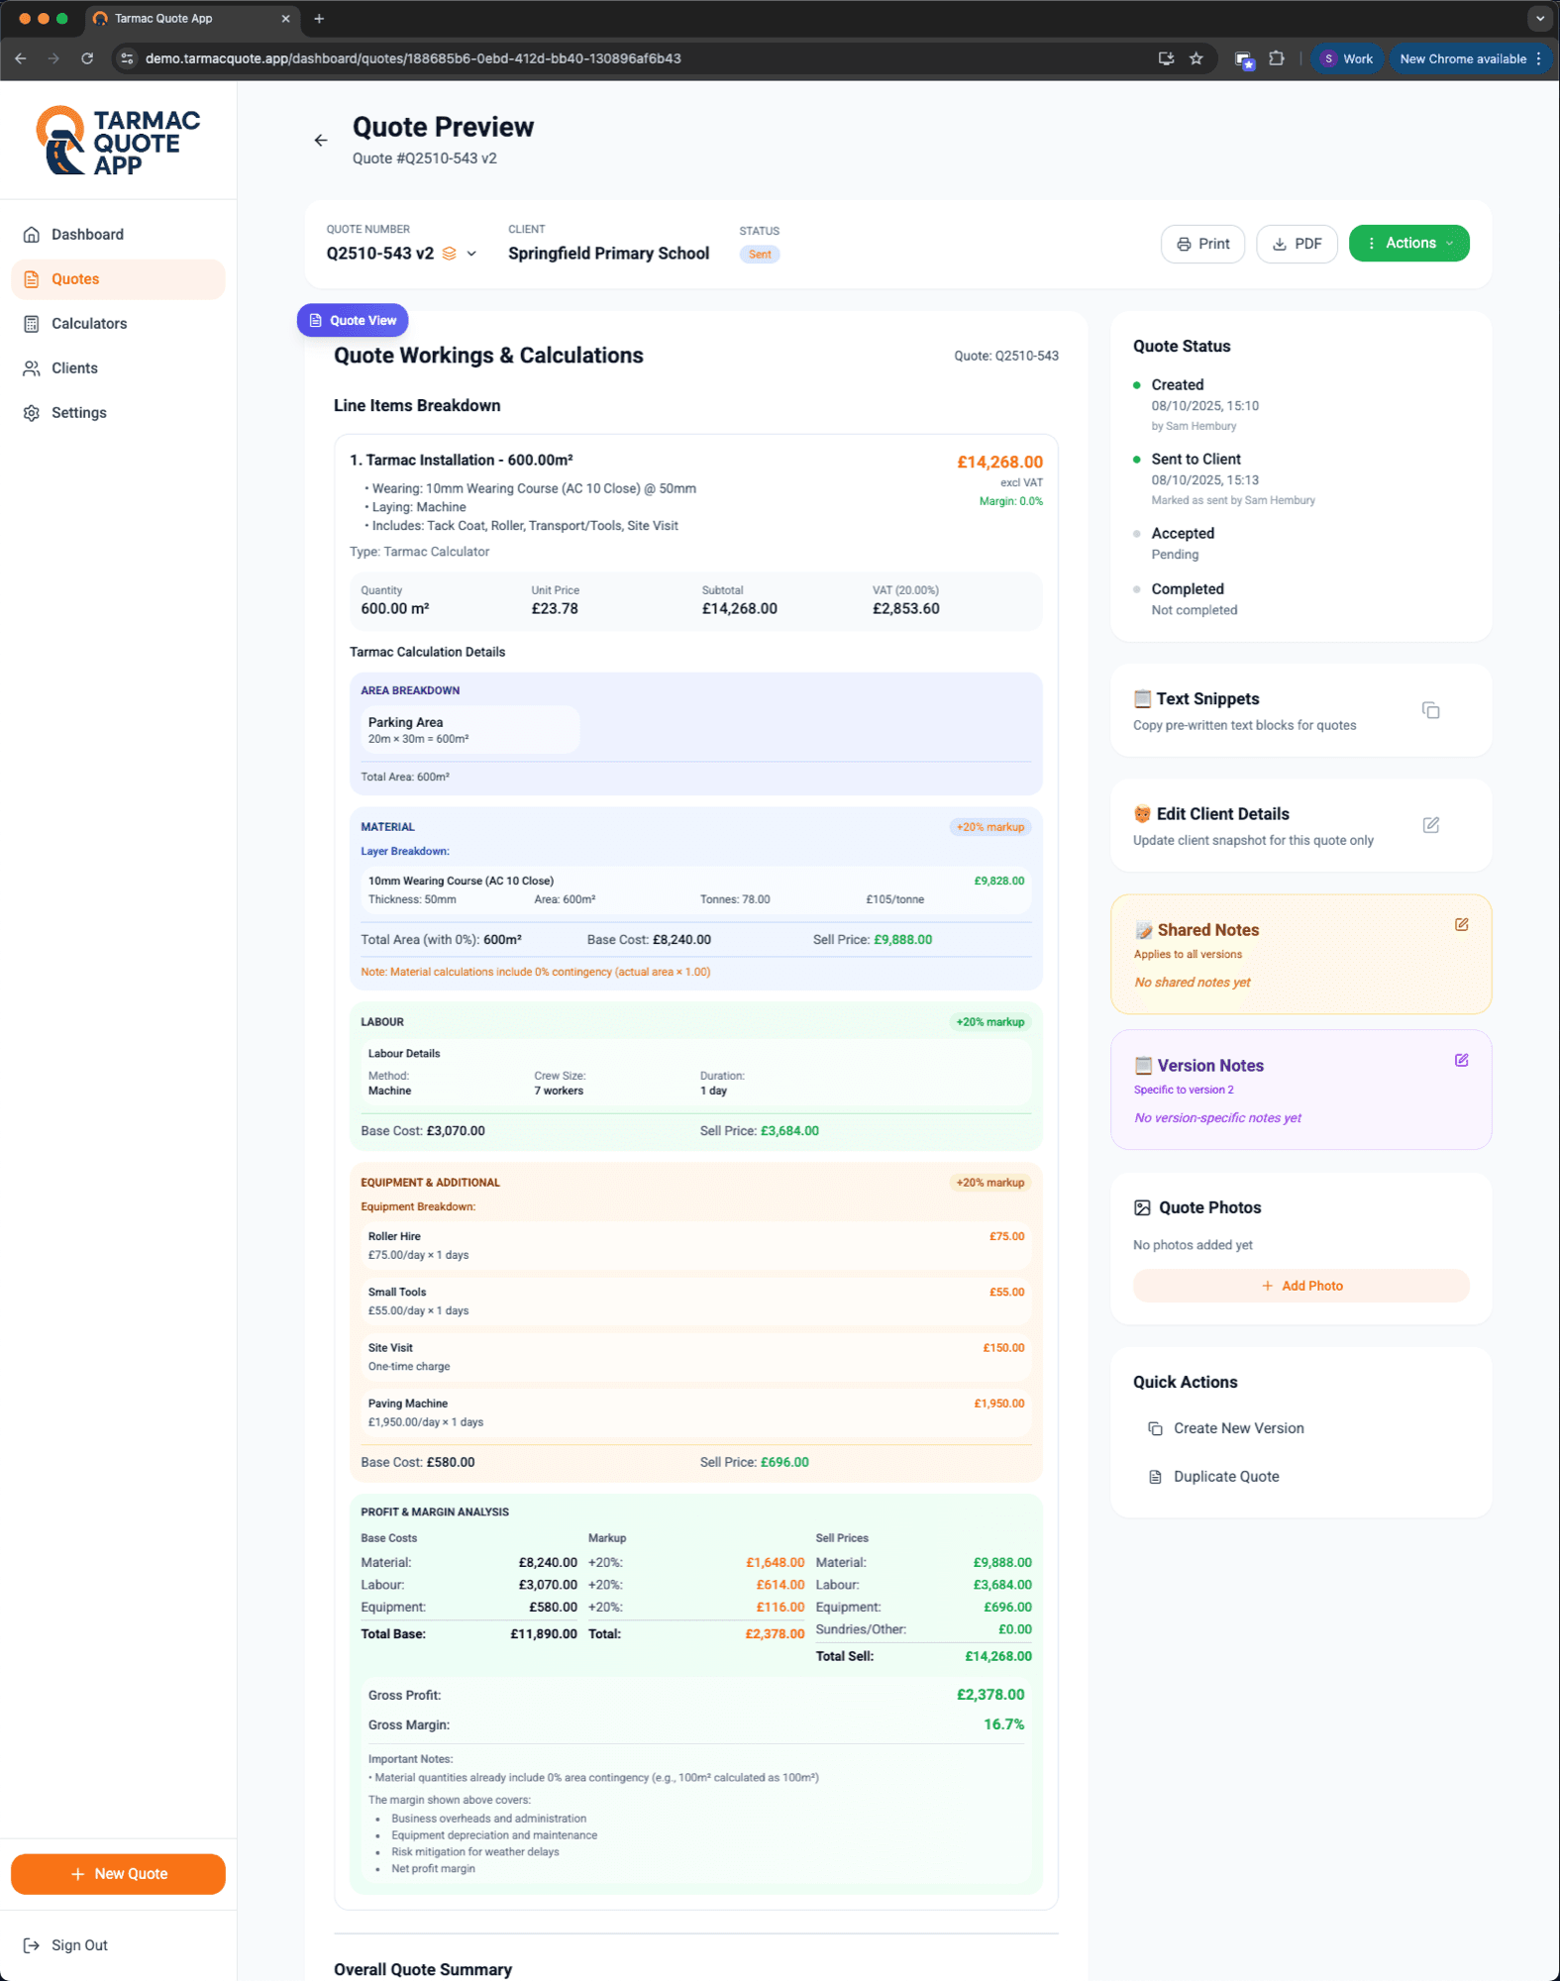Edit Shared Notes via pencil icon
1560x1981 pixels.
[1461, 924]
